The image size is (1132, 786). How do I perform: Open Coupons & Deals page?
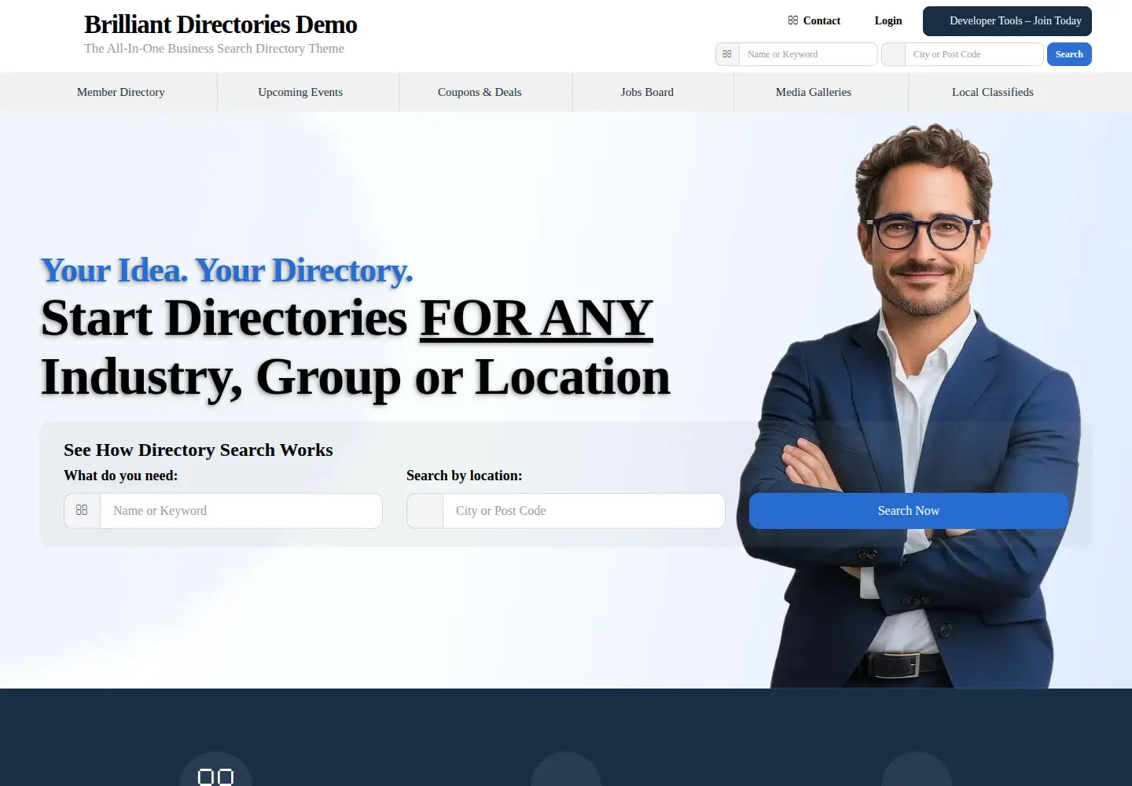480,92
